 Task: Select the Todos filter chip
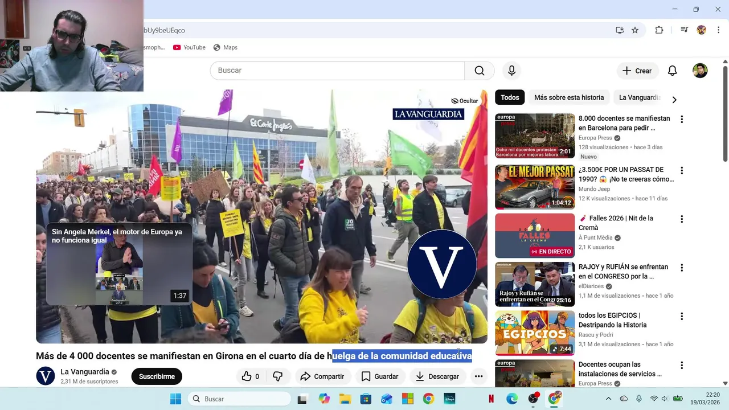510,97
